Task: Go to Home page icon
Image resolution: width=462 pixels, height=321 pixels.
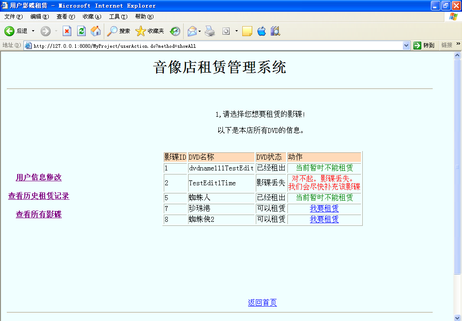Action: click(96, 31)
